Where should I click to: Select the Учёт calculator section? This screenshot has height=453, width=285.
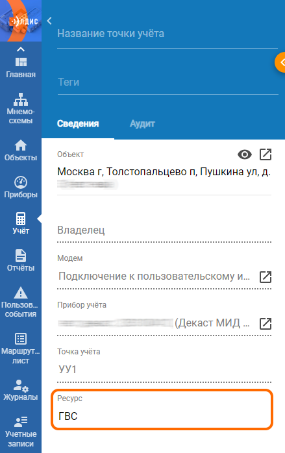pos(21,223)
